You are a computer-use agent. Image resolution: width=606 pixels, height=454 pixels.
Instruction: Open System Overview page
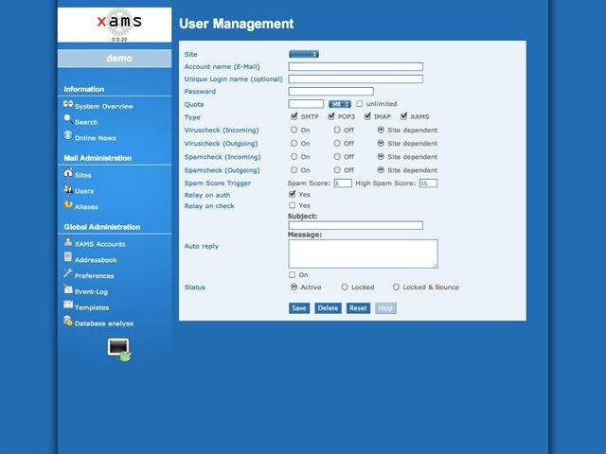coord(104,106)
